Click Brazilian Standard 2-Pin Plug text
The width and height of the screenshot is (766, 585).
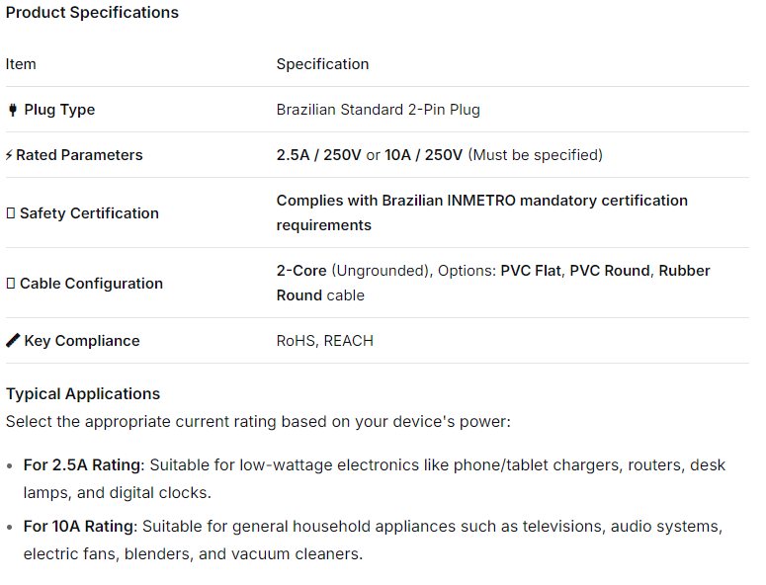pyautogui.click(x=378, y=110)
